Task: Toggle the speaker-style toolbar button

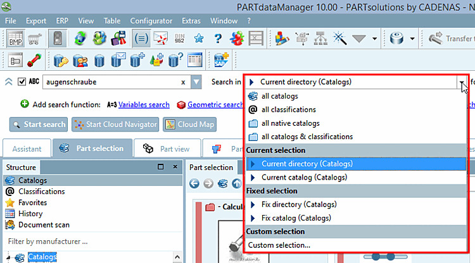Action: (x=57, y=39)
